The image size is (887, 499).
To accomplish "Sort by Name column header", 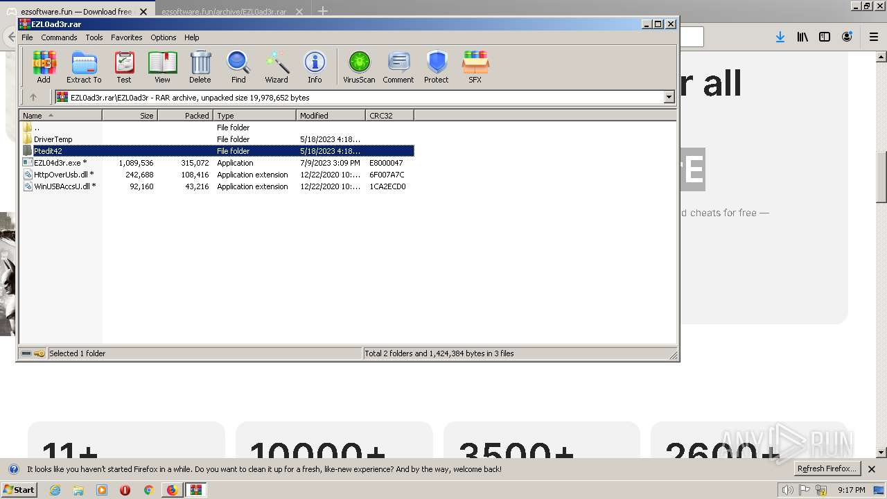I will 61,115.
